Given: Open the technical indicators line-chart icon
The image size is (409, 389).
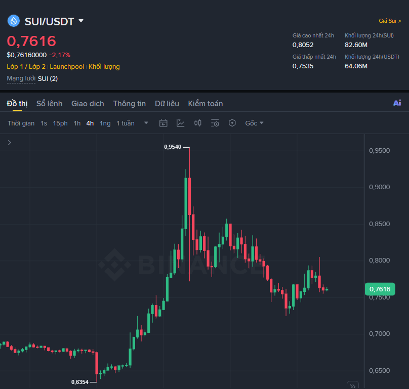Looking at the screenshot, I should click(x=181, y=123).
